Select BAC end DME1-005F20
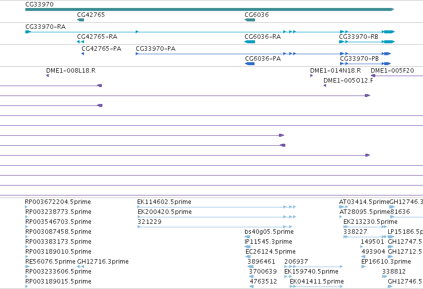The height and width of the screenshot is (289, 423). 397,76
